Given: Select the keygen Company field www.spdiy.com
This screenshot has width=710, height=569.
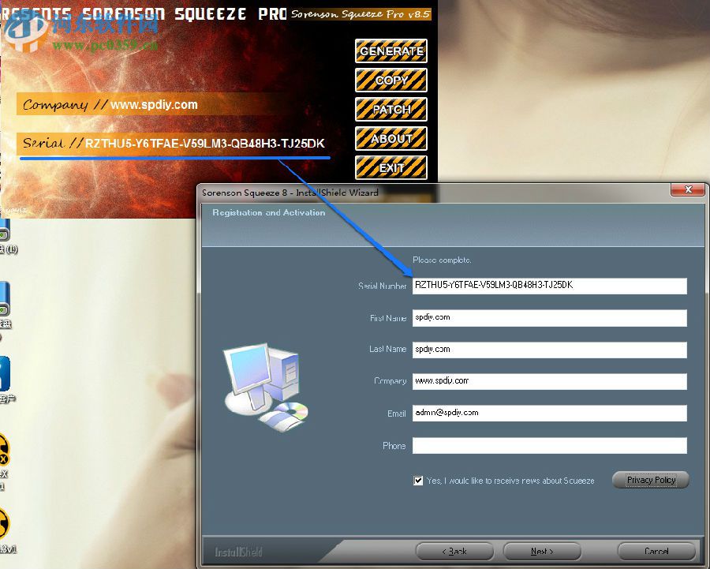Looking at the screenshot, I should click(154, 105).
